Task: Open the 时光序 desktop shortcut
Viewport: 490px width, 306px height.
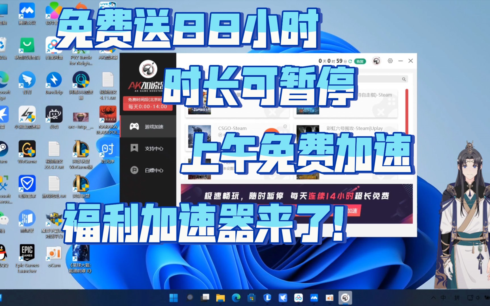Action: [108, 152]
